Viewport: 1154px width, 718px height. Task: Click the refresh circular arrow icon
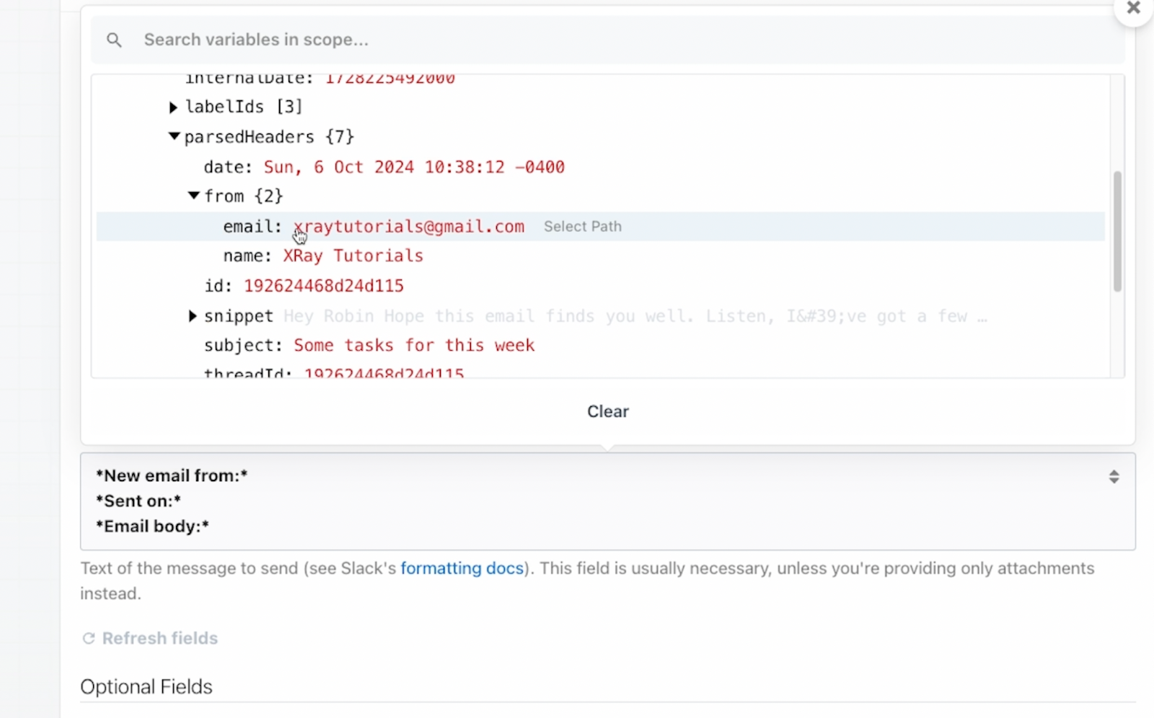(x=89, y=639)
